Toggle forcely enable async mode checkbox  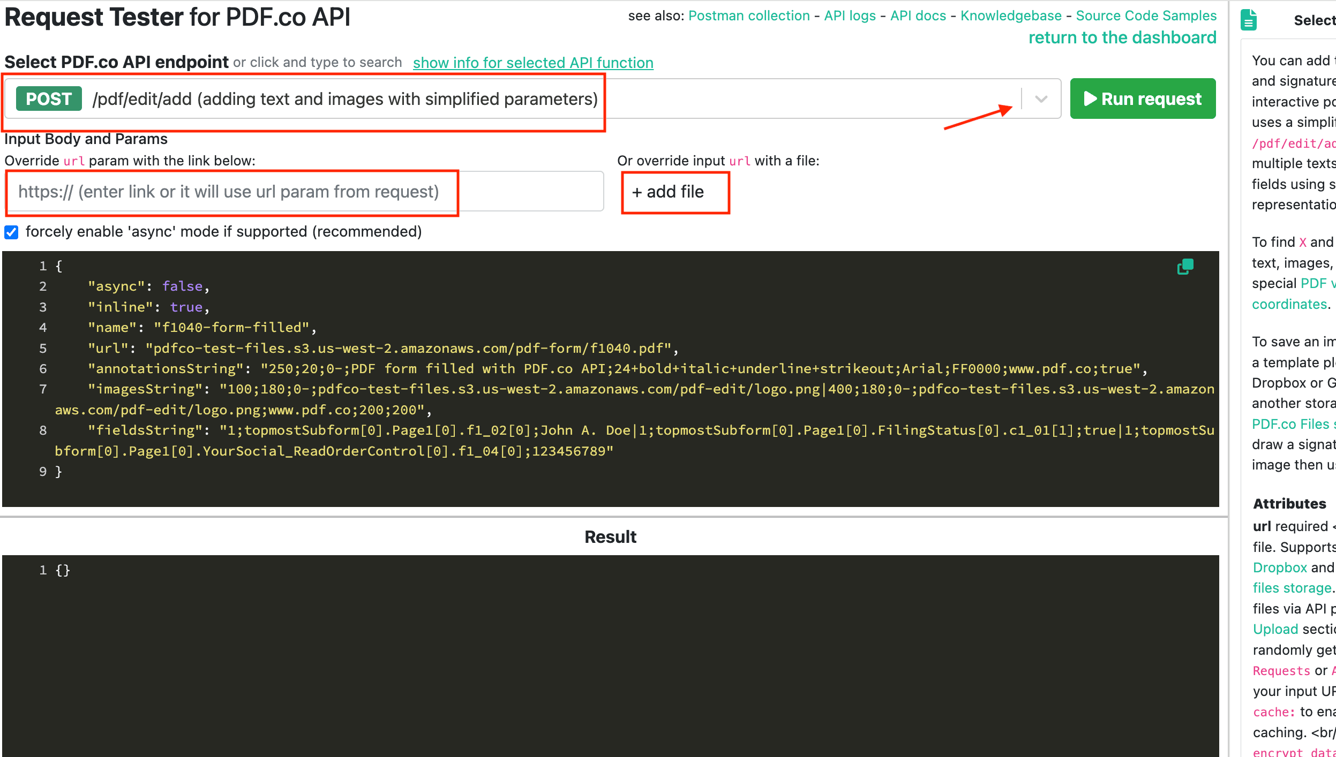11,232
